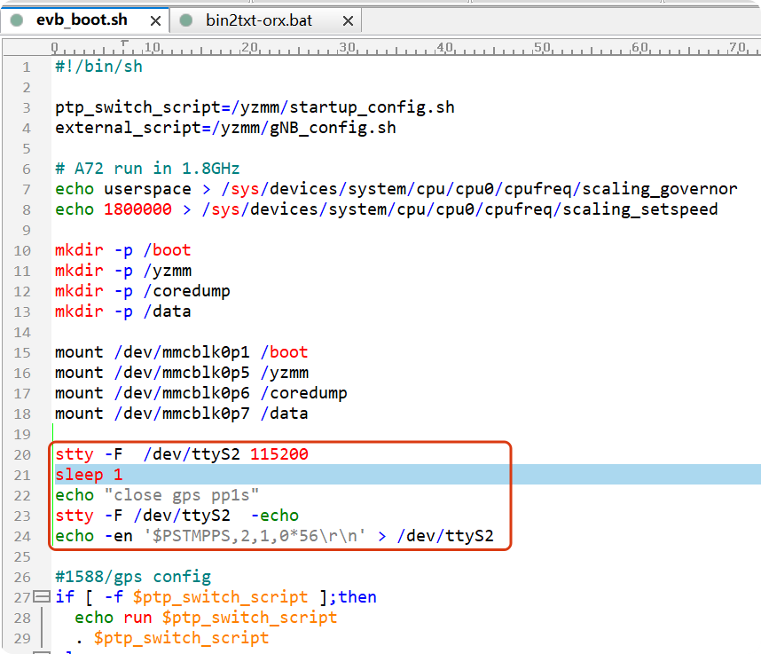Click the ruler at column 50
Screen dimensions: 761x654
(x=542, y=48)
